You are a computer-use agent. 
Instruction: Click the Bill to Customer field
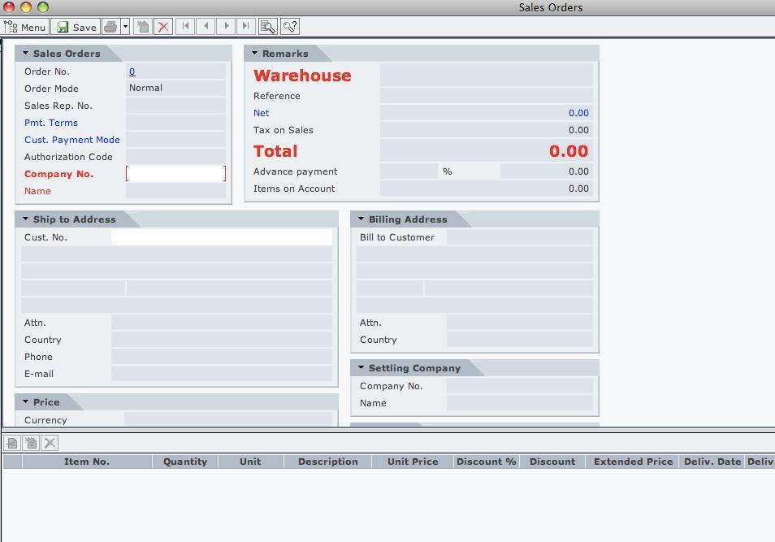coord(519,237)
